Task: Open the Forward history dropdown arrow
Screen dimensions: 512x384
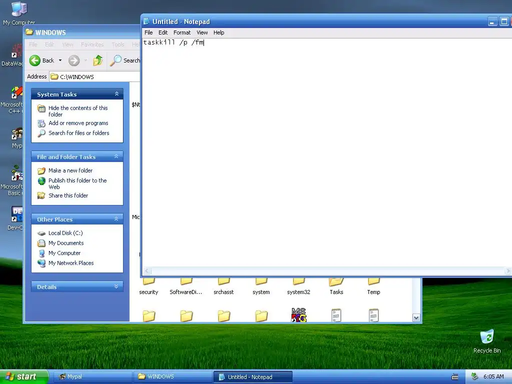Action: pyautogui.click(x=85, y=60)
